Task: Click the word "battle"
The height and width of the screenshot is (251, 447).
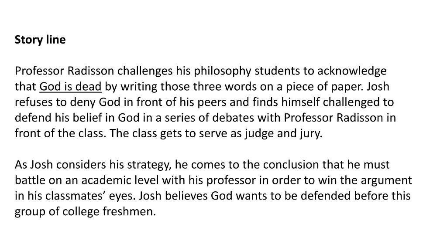Action: pyautogui.click(x=30, y=180)
